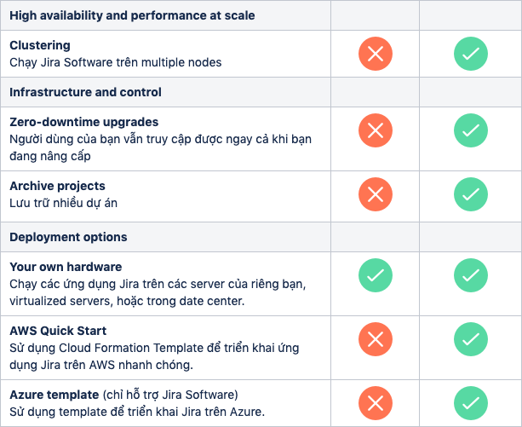Click the green check in Clustering row
The width and height of the screenshot is (522, 427).
click(471, 54)
